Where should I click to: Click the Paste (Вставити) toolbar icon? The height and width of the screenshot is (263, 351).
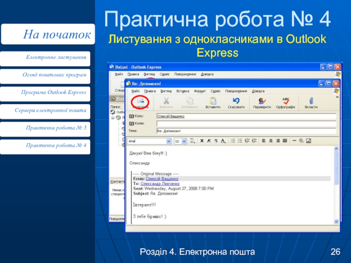[213, 103]
